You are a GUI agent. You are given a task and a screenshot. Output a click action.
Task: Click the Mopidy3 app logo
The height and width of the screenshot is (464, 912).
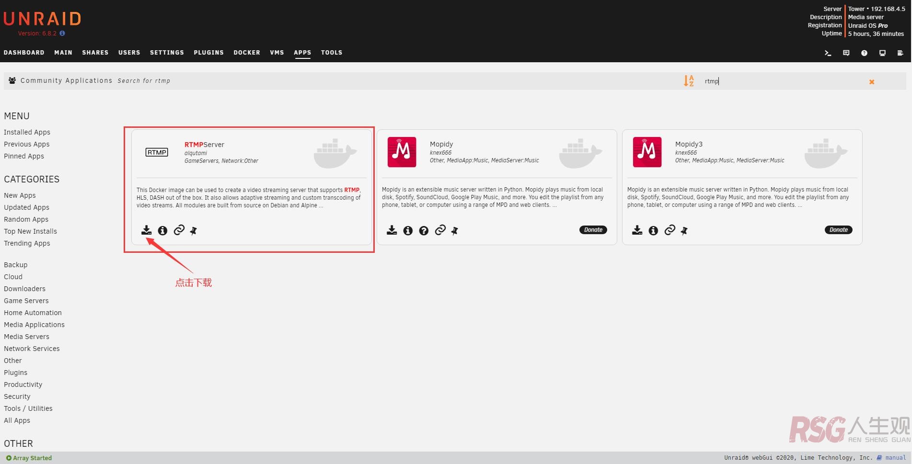tap(647, 152)
